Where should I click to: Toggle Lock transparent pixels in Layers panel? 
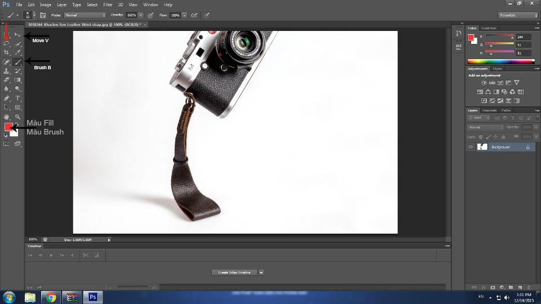(480, 137)
